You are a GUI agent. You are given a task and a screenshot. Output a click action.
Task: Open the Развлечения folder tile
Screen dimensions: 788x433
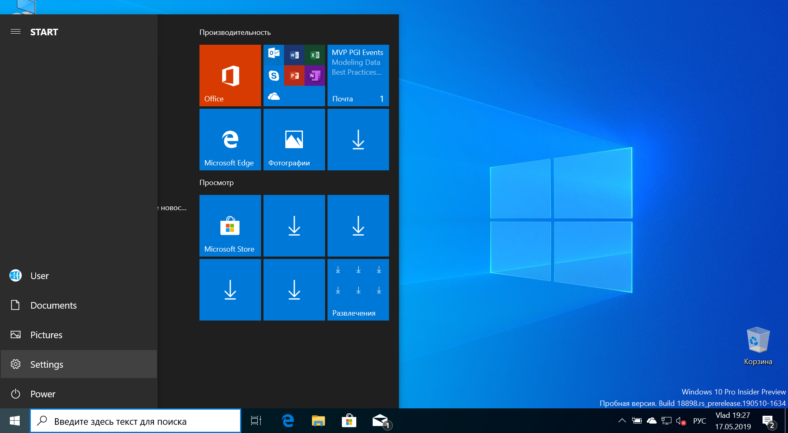358,290
